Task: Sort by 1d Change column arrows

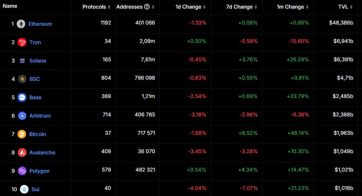Action: point(204,7)
